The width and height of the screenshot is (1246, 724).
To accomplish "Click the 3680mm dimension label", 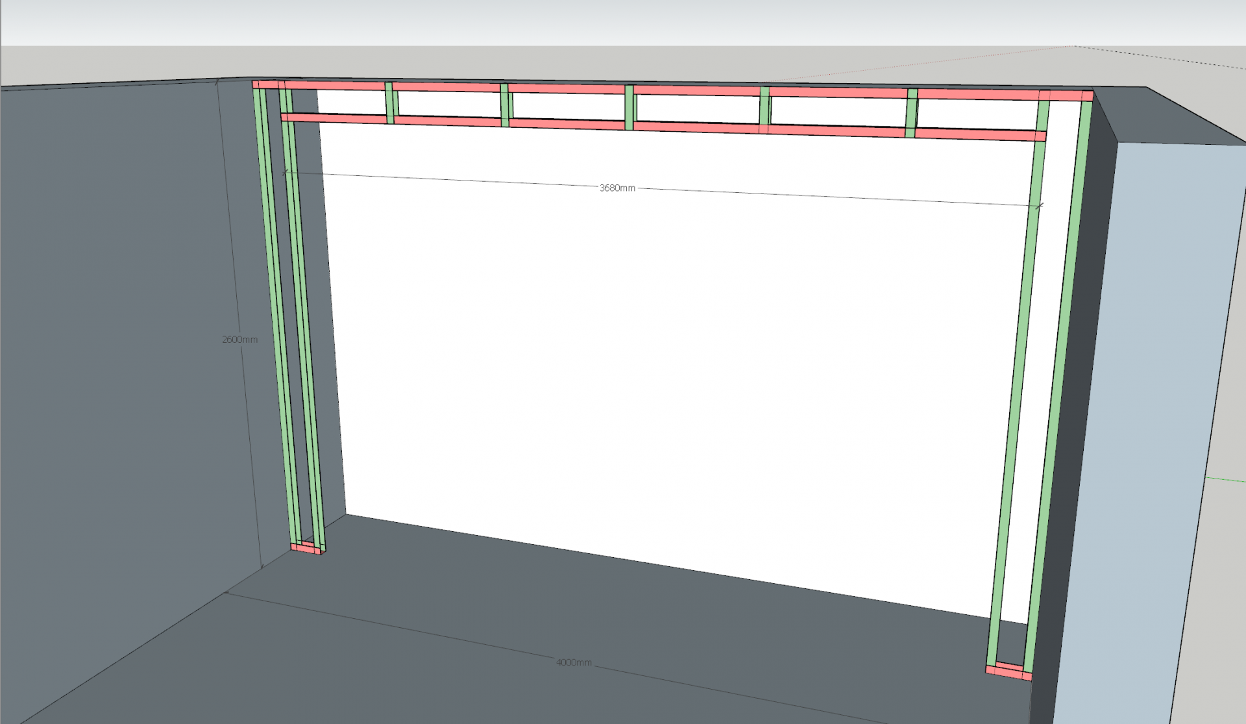I will tap(617, 188).
